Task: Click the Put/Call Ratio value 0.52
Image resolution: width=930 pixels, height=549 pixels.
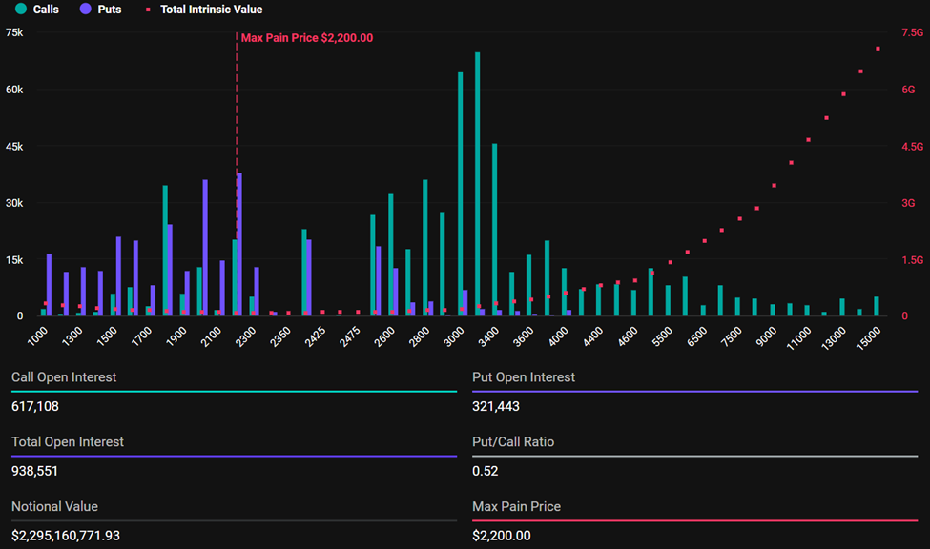Action: click(485, 471)
